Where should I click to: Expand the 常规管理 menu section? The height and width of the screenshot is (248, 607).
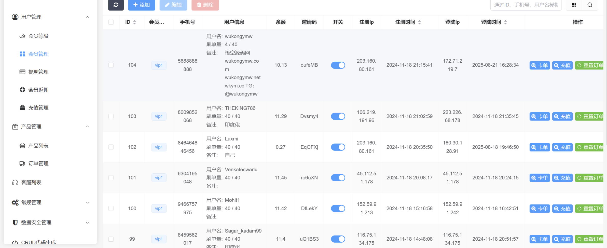point(87,203)
